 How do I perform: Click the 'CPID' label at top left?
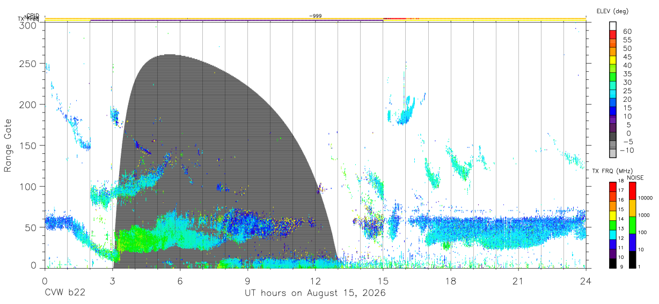click(32, 16)
